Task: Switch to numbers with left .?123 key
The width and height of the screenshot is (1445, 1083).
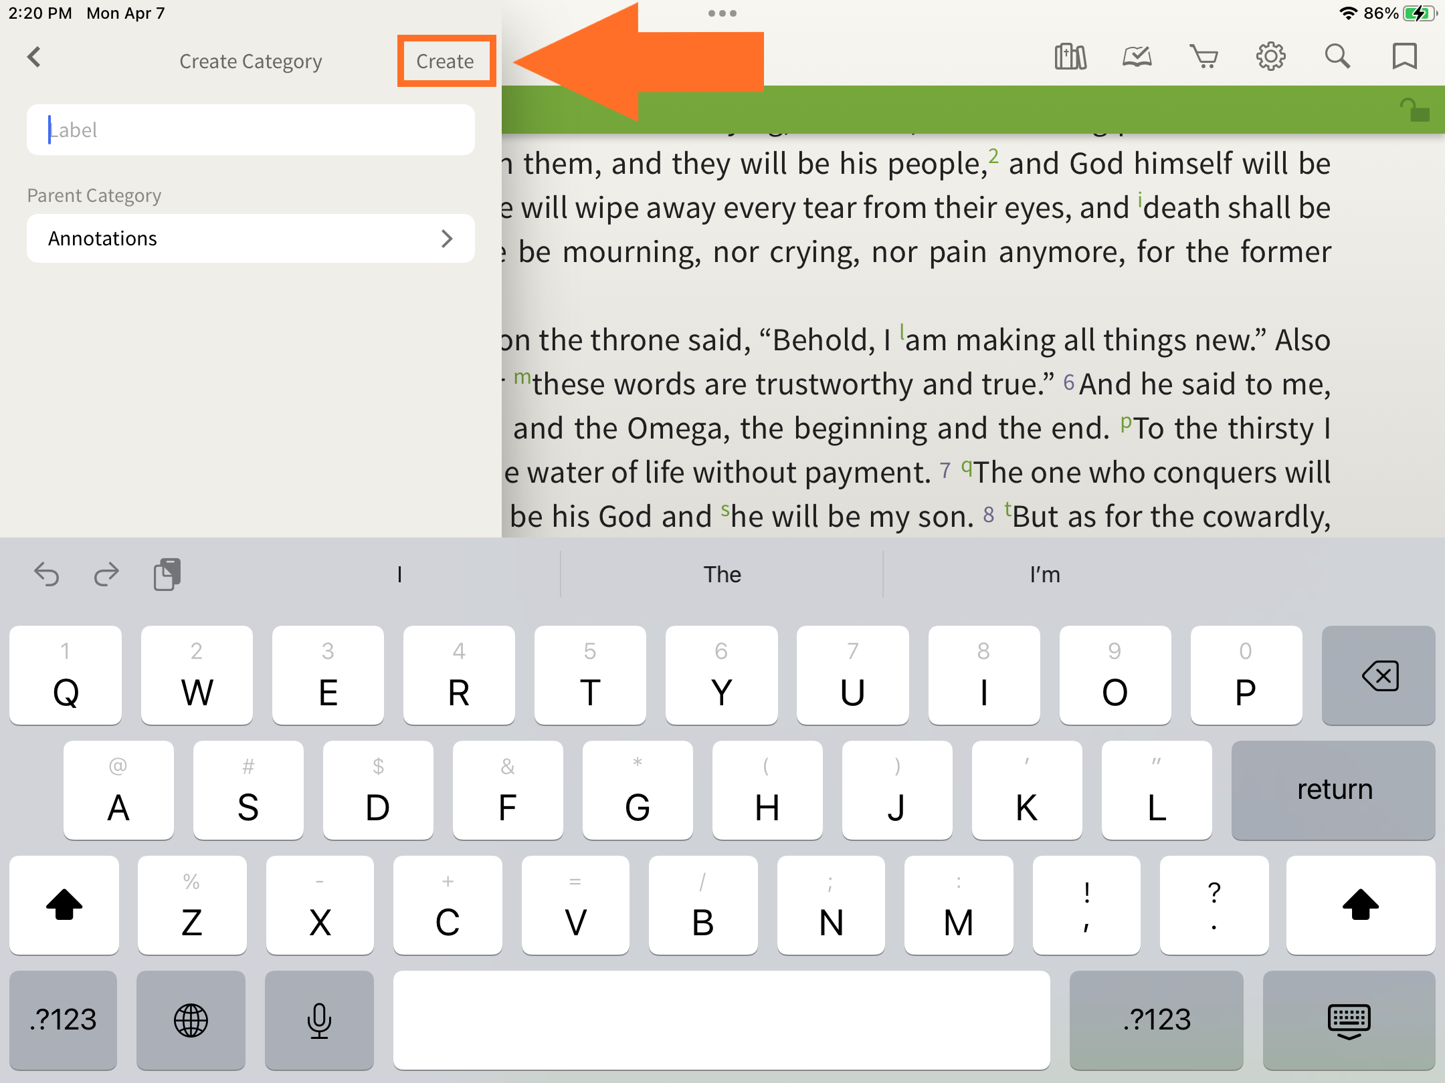Action: 64,1019
